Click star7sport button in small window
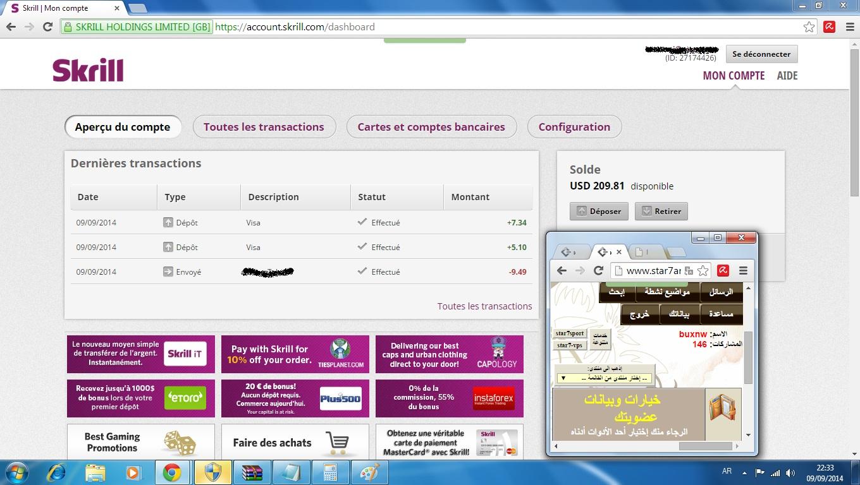Image resolution: width=860 pixels, height=485 pixels. pyautogui.click(x=570, y=333)
